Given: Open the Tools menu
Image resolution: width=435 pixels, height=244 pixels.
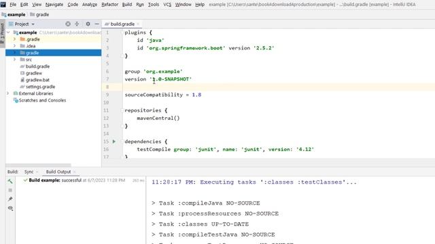Looking at the screenshot, I should coord(154,5).
